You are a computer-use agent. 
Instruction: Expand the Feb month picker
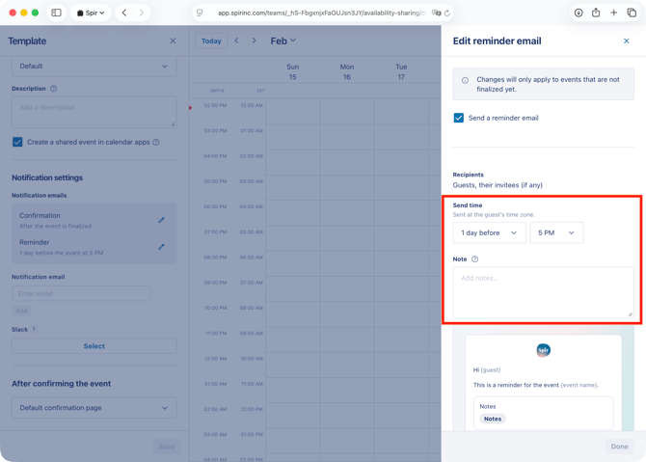[x=283, y=41]
